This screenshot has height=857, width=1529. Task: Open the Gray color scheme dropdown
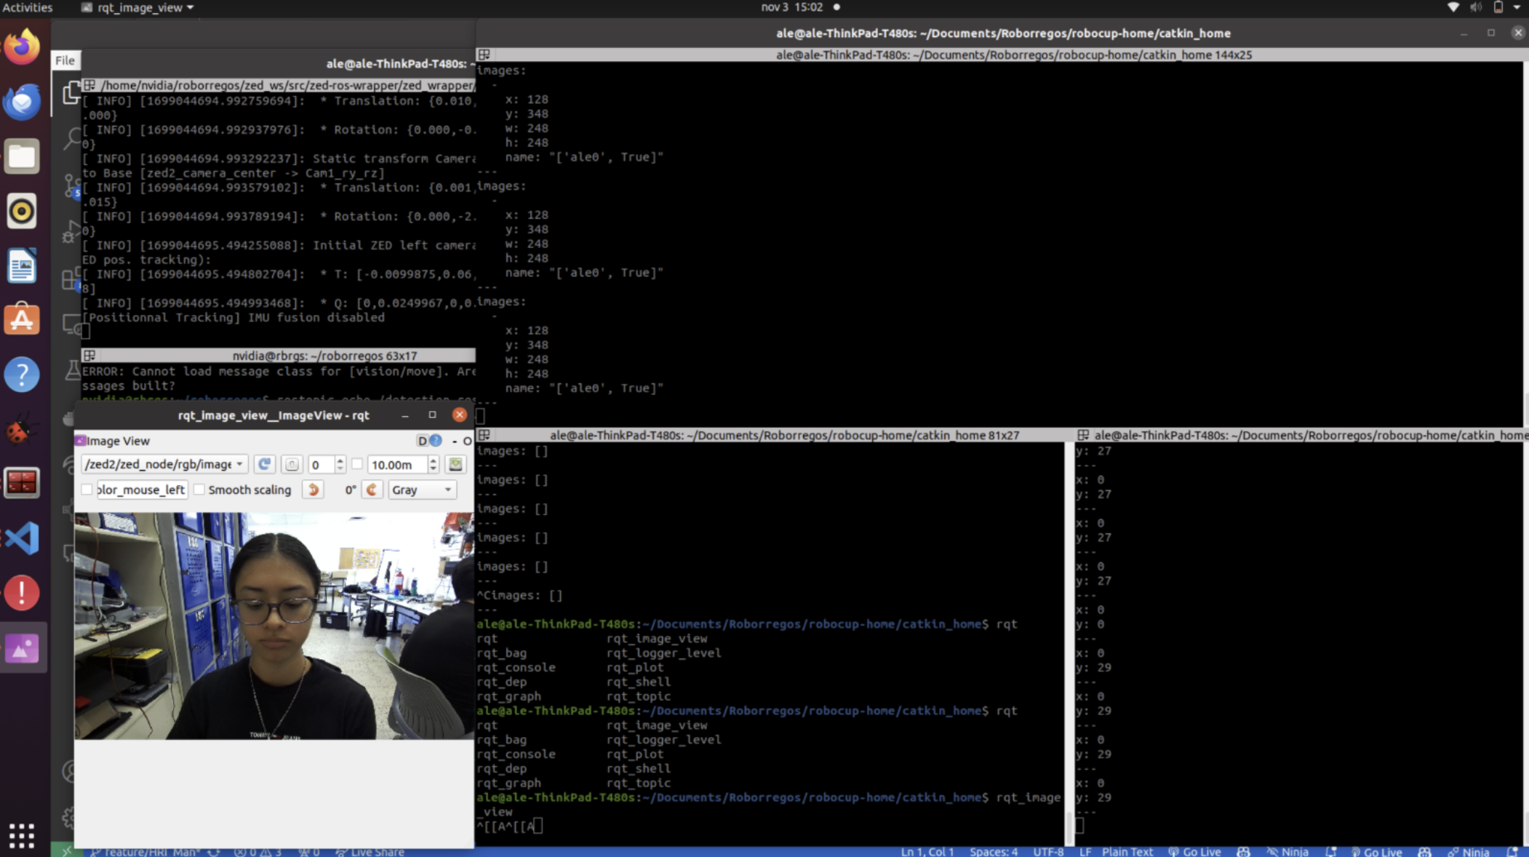tap(422, 490)
